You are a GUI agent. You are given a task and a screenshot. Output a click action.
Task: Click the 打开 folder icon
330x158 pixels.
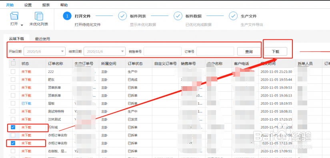tap(14, 16)
